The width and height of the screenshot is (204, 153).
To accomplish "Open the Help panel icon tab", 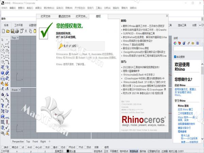I will pos(198,43).
